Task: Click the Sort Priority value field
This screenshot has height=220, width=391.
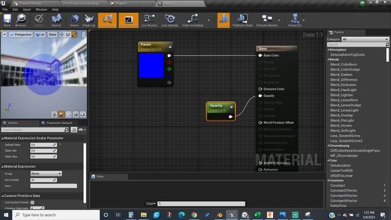Action: (43, 180)
